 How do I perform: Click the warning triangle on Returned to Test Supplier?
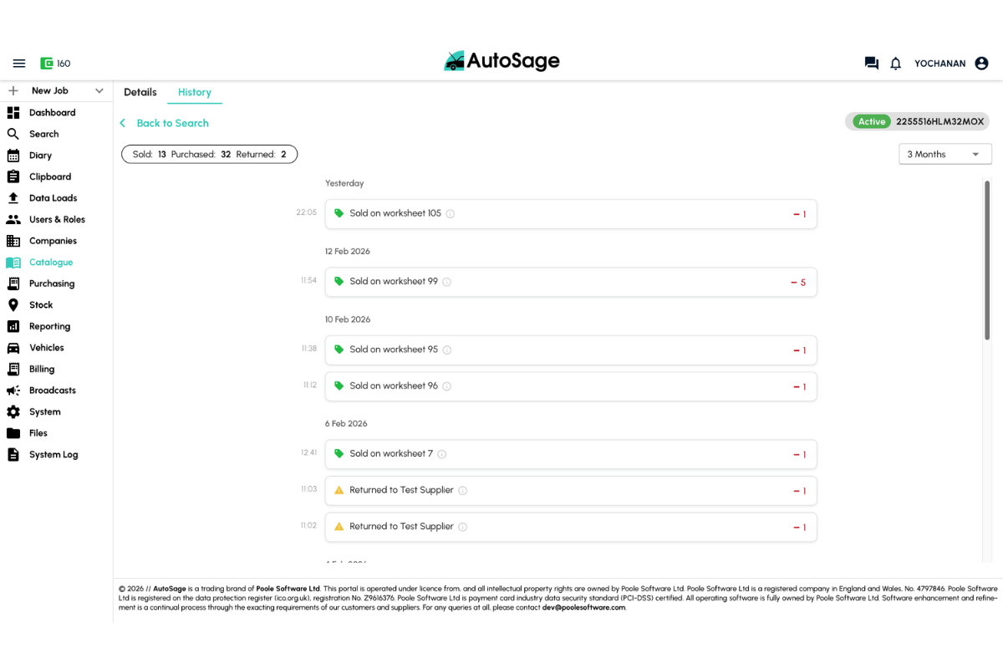click(339, 491)
